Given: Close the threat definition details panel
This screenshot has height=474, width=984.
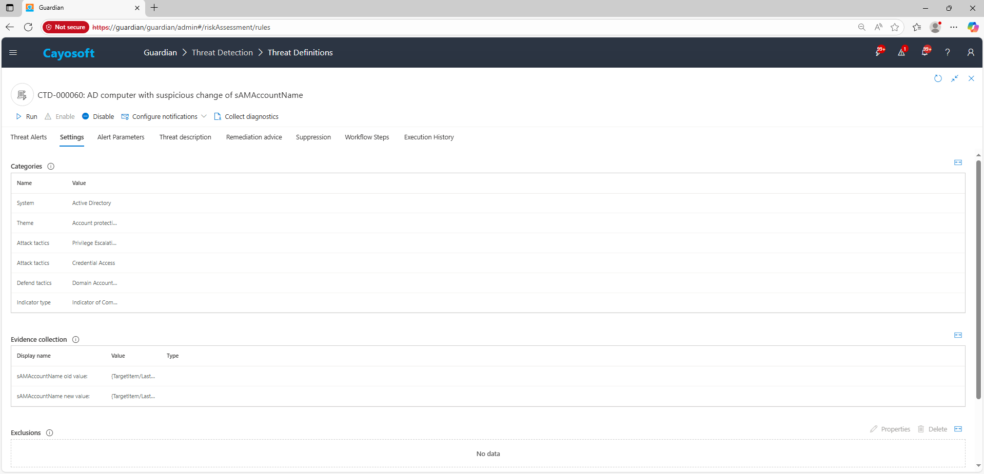Looking at the screenshot, I should (x=971, y=78).
